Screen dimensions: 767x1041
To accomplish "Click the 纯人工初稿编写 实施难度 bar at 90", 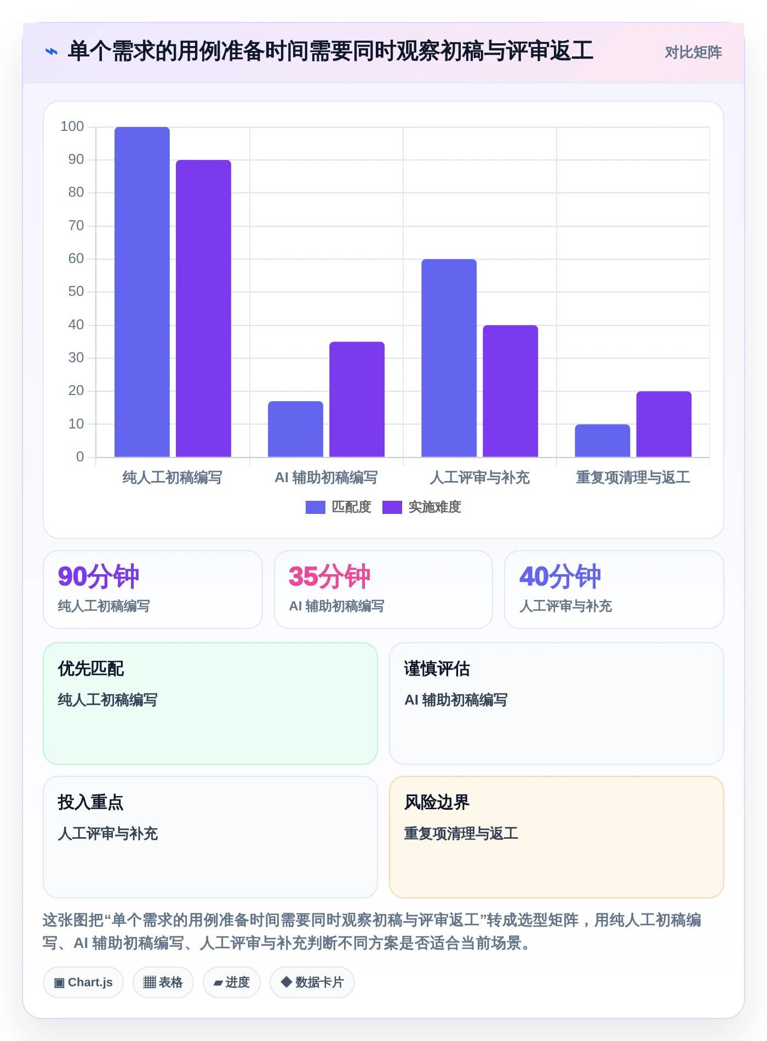I will pos(203,308).
